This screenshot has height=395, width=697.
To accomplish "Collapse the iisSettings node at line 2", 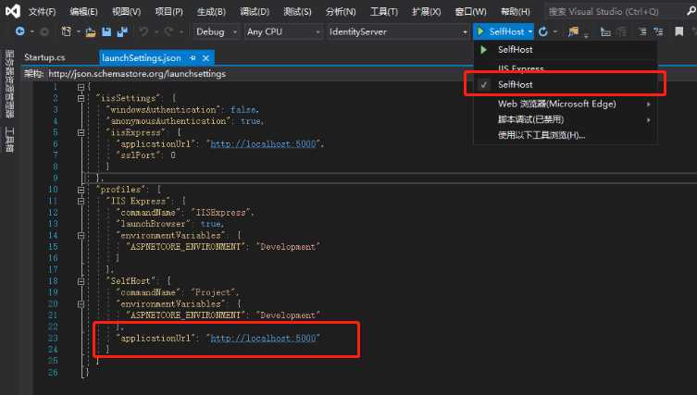I will [81, 98].
